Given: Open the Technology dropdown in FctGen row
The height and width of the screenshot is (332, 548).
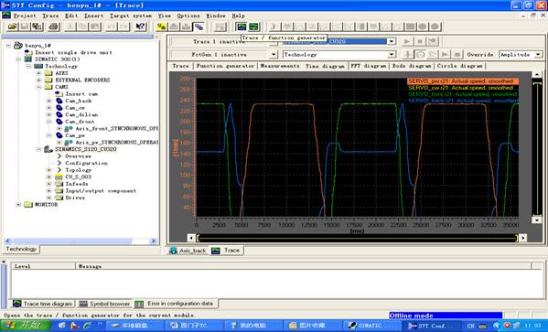Looking at the screenshot, I should (x=392, y=55).
